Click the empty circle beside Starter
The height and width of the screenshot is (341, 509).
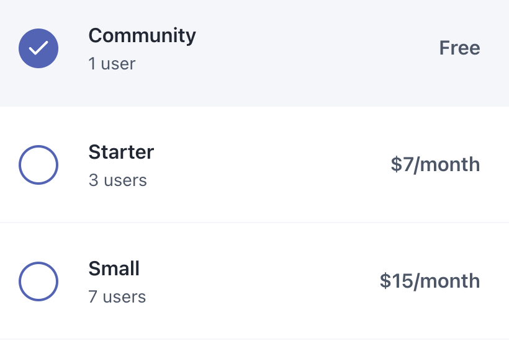click(38, 165)
